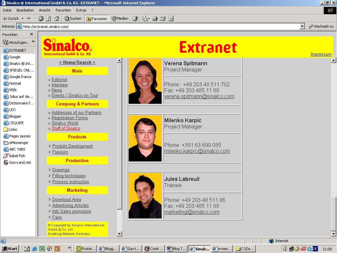
Task: Click the Edit page toolbar icon
Action: point(163,18)
